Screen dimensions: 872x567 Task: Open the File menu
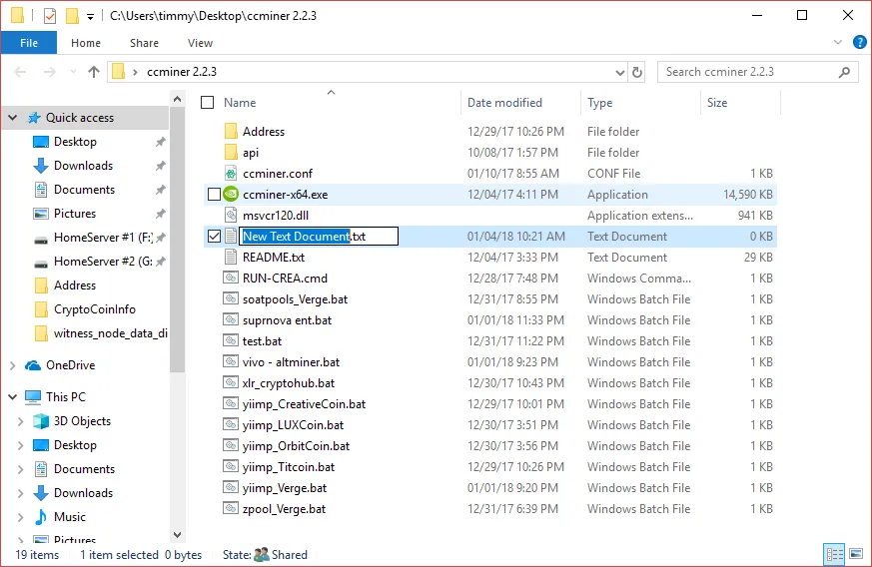click(29, 43)
